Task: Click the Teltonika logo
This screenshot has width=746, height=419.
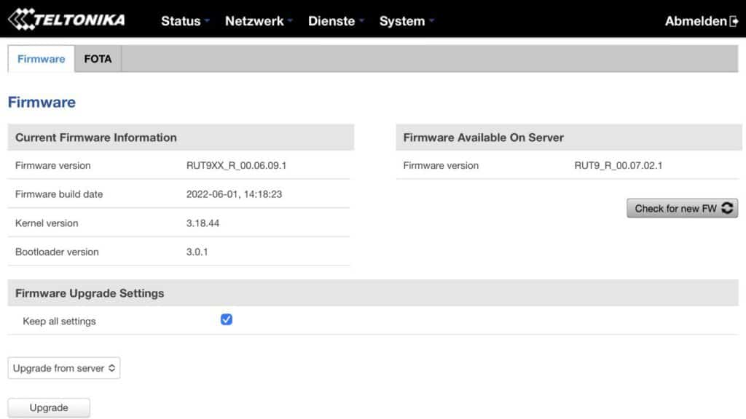Action: coord(66,20)
